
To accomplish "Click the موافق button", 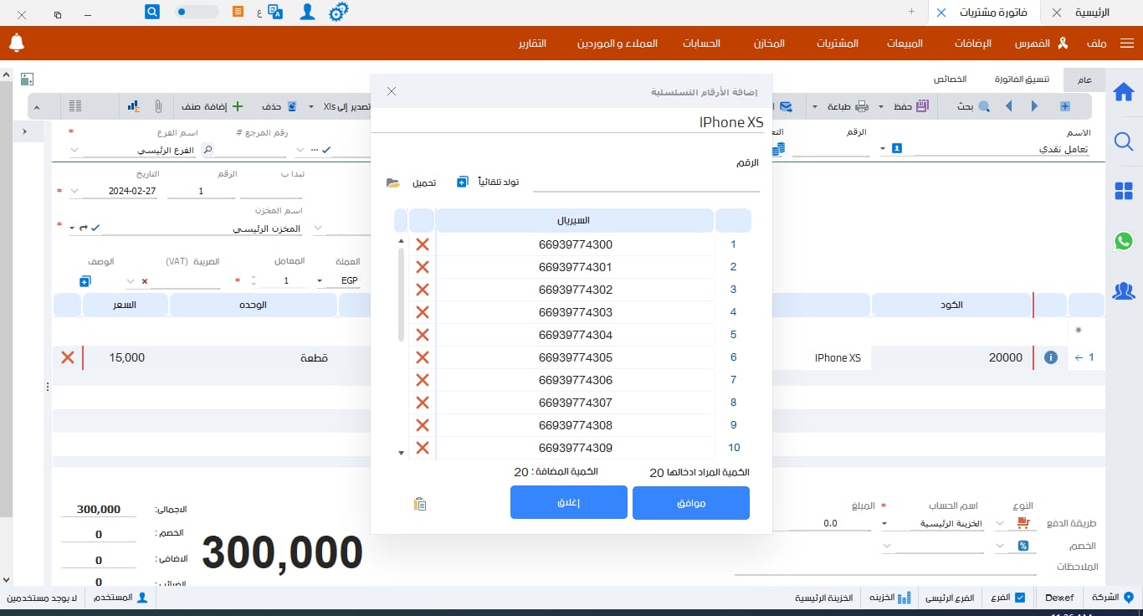I will coord(690,503).
